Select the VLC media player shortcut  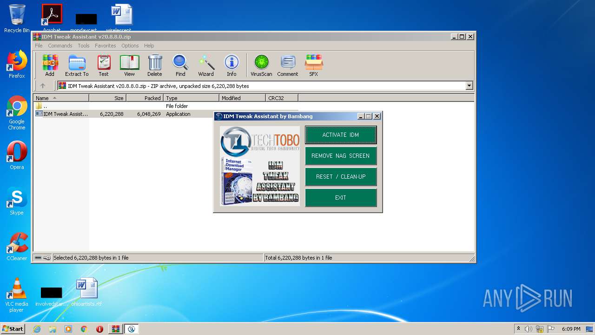pos(17,295)
